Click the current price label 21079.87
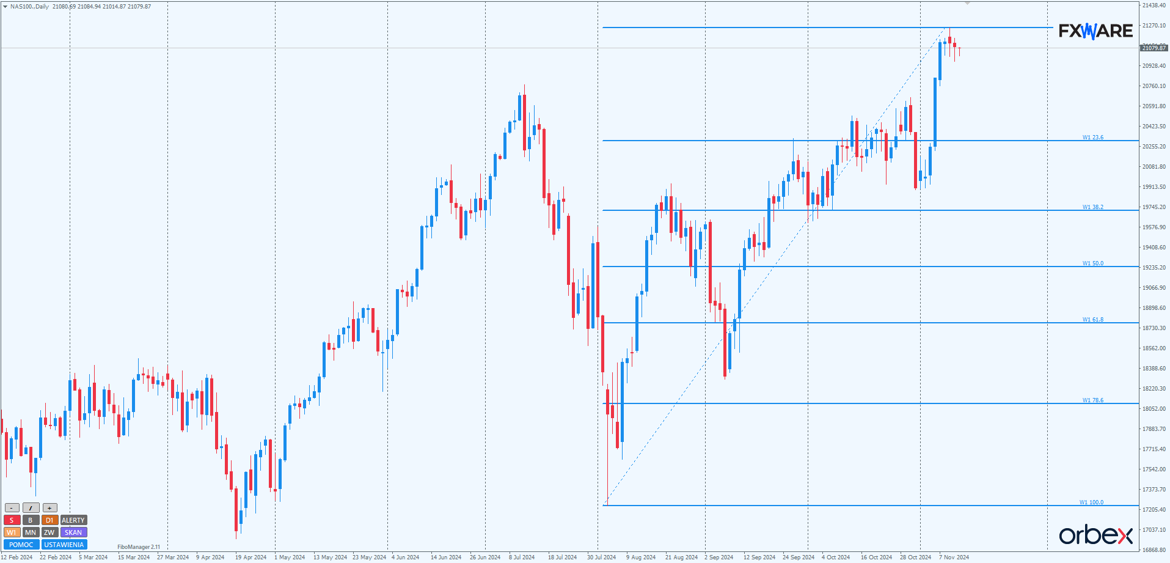The image size is (1170, 563). click(x=1154, y=48)
